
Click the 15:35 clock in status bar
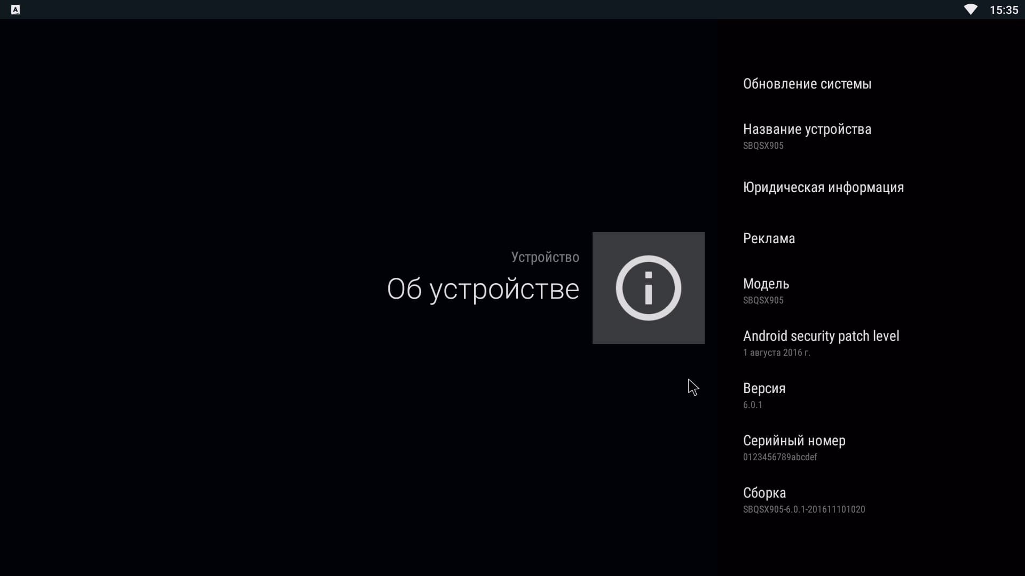(x=1004, y=10)
